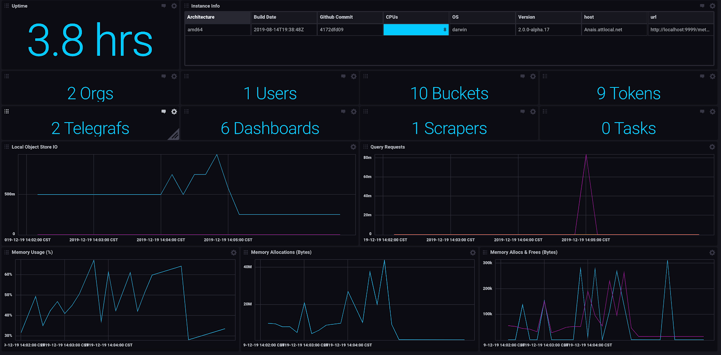
Task: Open the gear menu on the Telegrafs cell
Action: (174, 112)
